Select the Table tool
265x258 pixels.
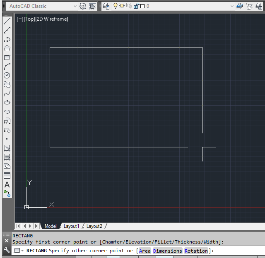(x=7, y=175)
